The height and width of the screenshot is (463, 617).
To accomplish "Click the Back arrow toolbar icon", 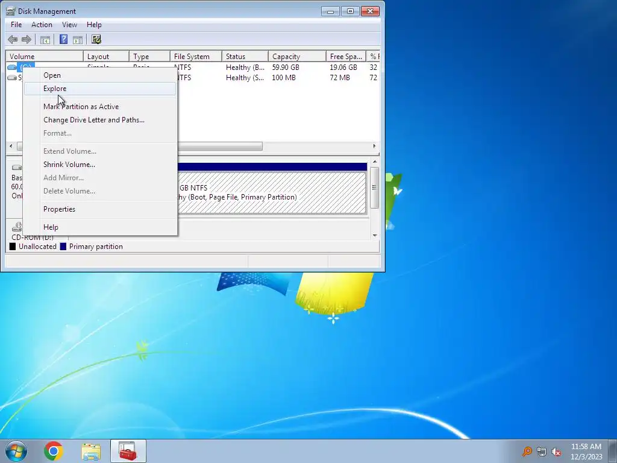I will (13, 39).
